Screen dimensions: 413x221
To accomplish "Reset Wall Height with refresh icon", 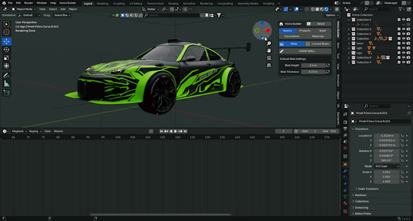I will tap(328, 66).
